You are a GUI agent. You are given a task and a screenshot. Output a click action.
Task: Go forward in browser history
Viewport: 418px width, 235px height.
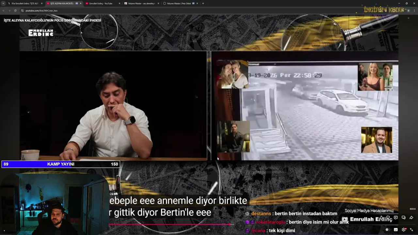pos(9,10)
